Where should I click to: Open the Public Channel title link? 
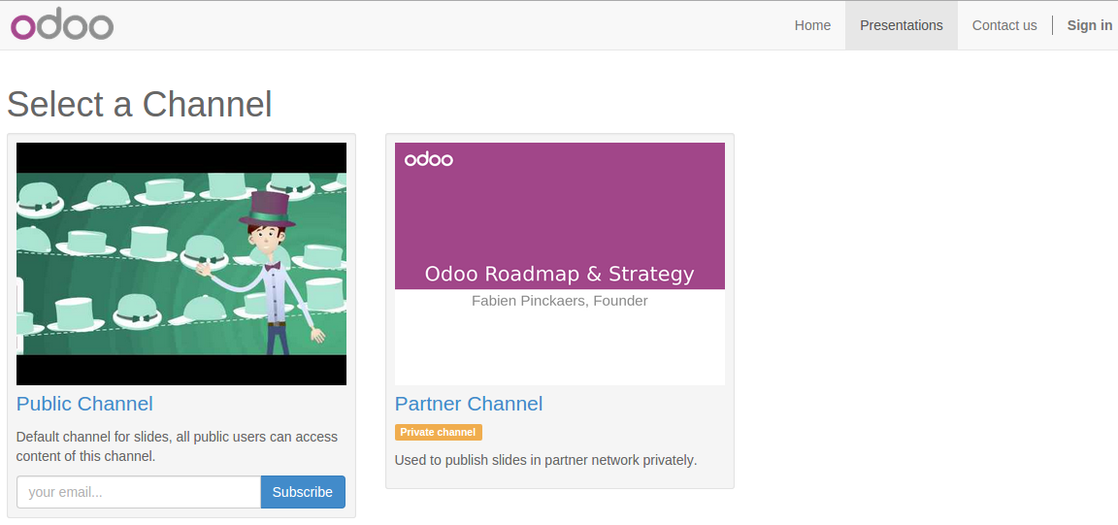coord(84,404)
